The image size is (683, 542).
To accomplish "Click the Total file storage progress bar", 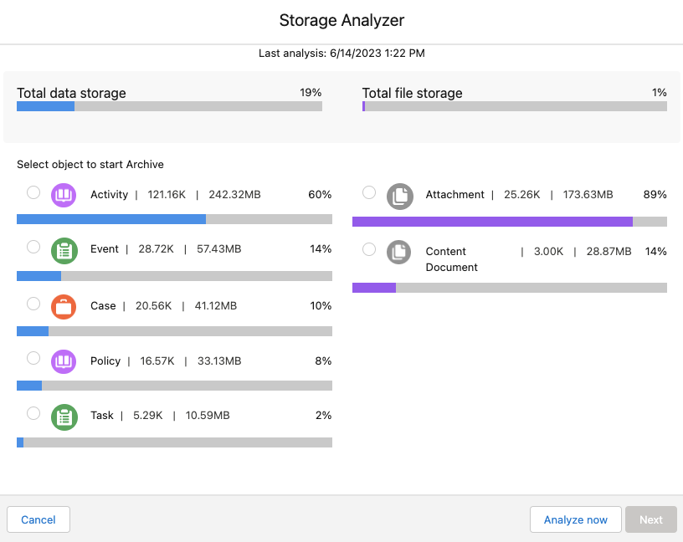I will point(514,106).
